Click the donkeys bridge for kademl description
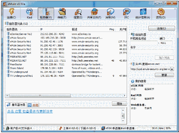 (x=87, y=64)
